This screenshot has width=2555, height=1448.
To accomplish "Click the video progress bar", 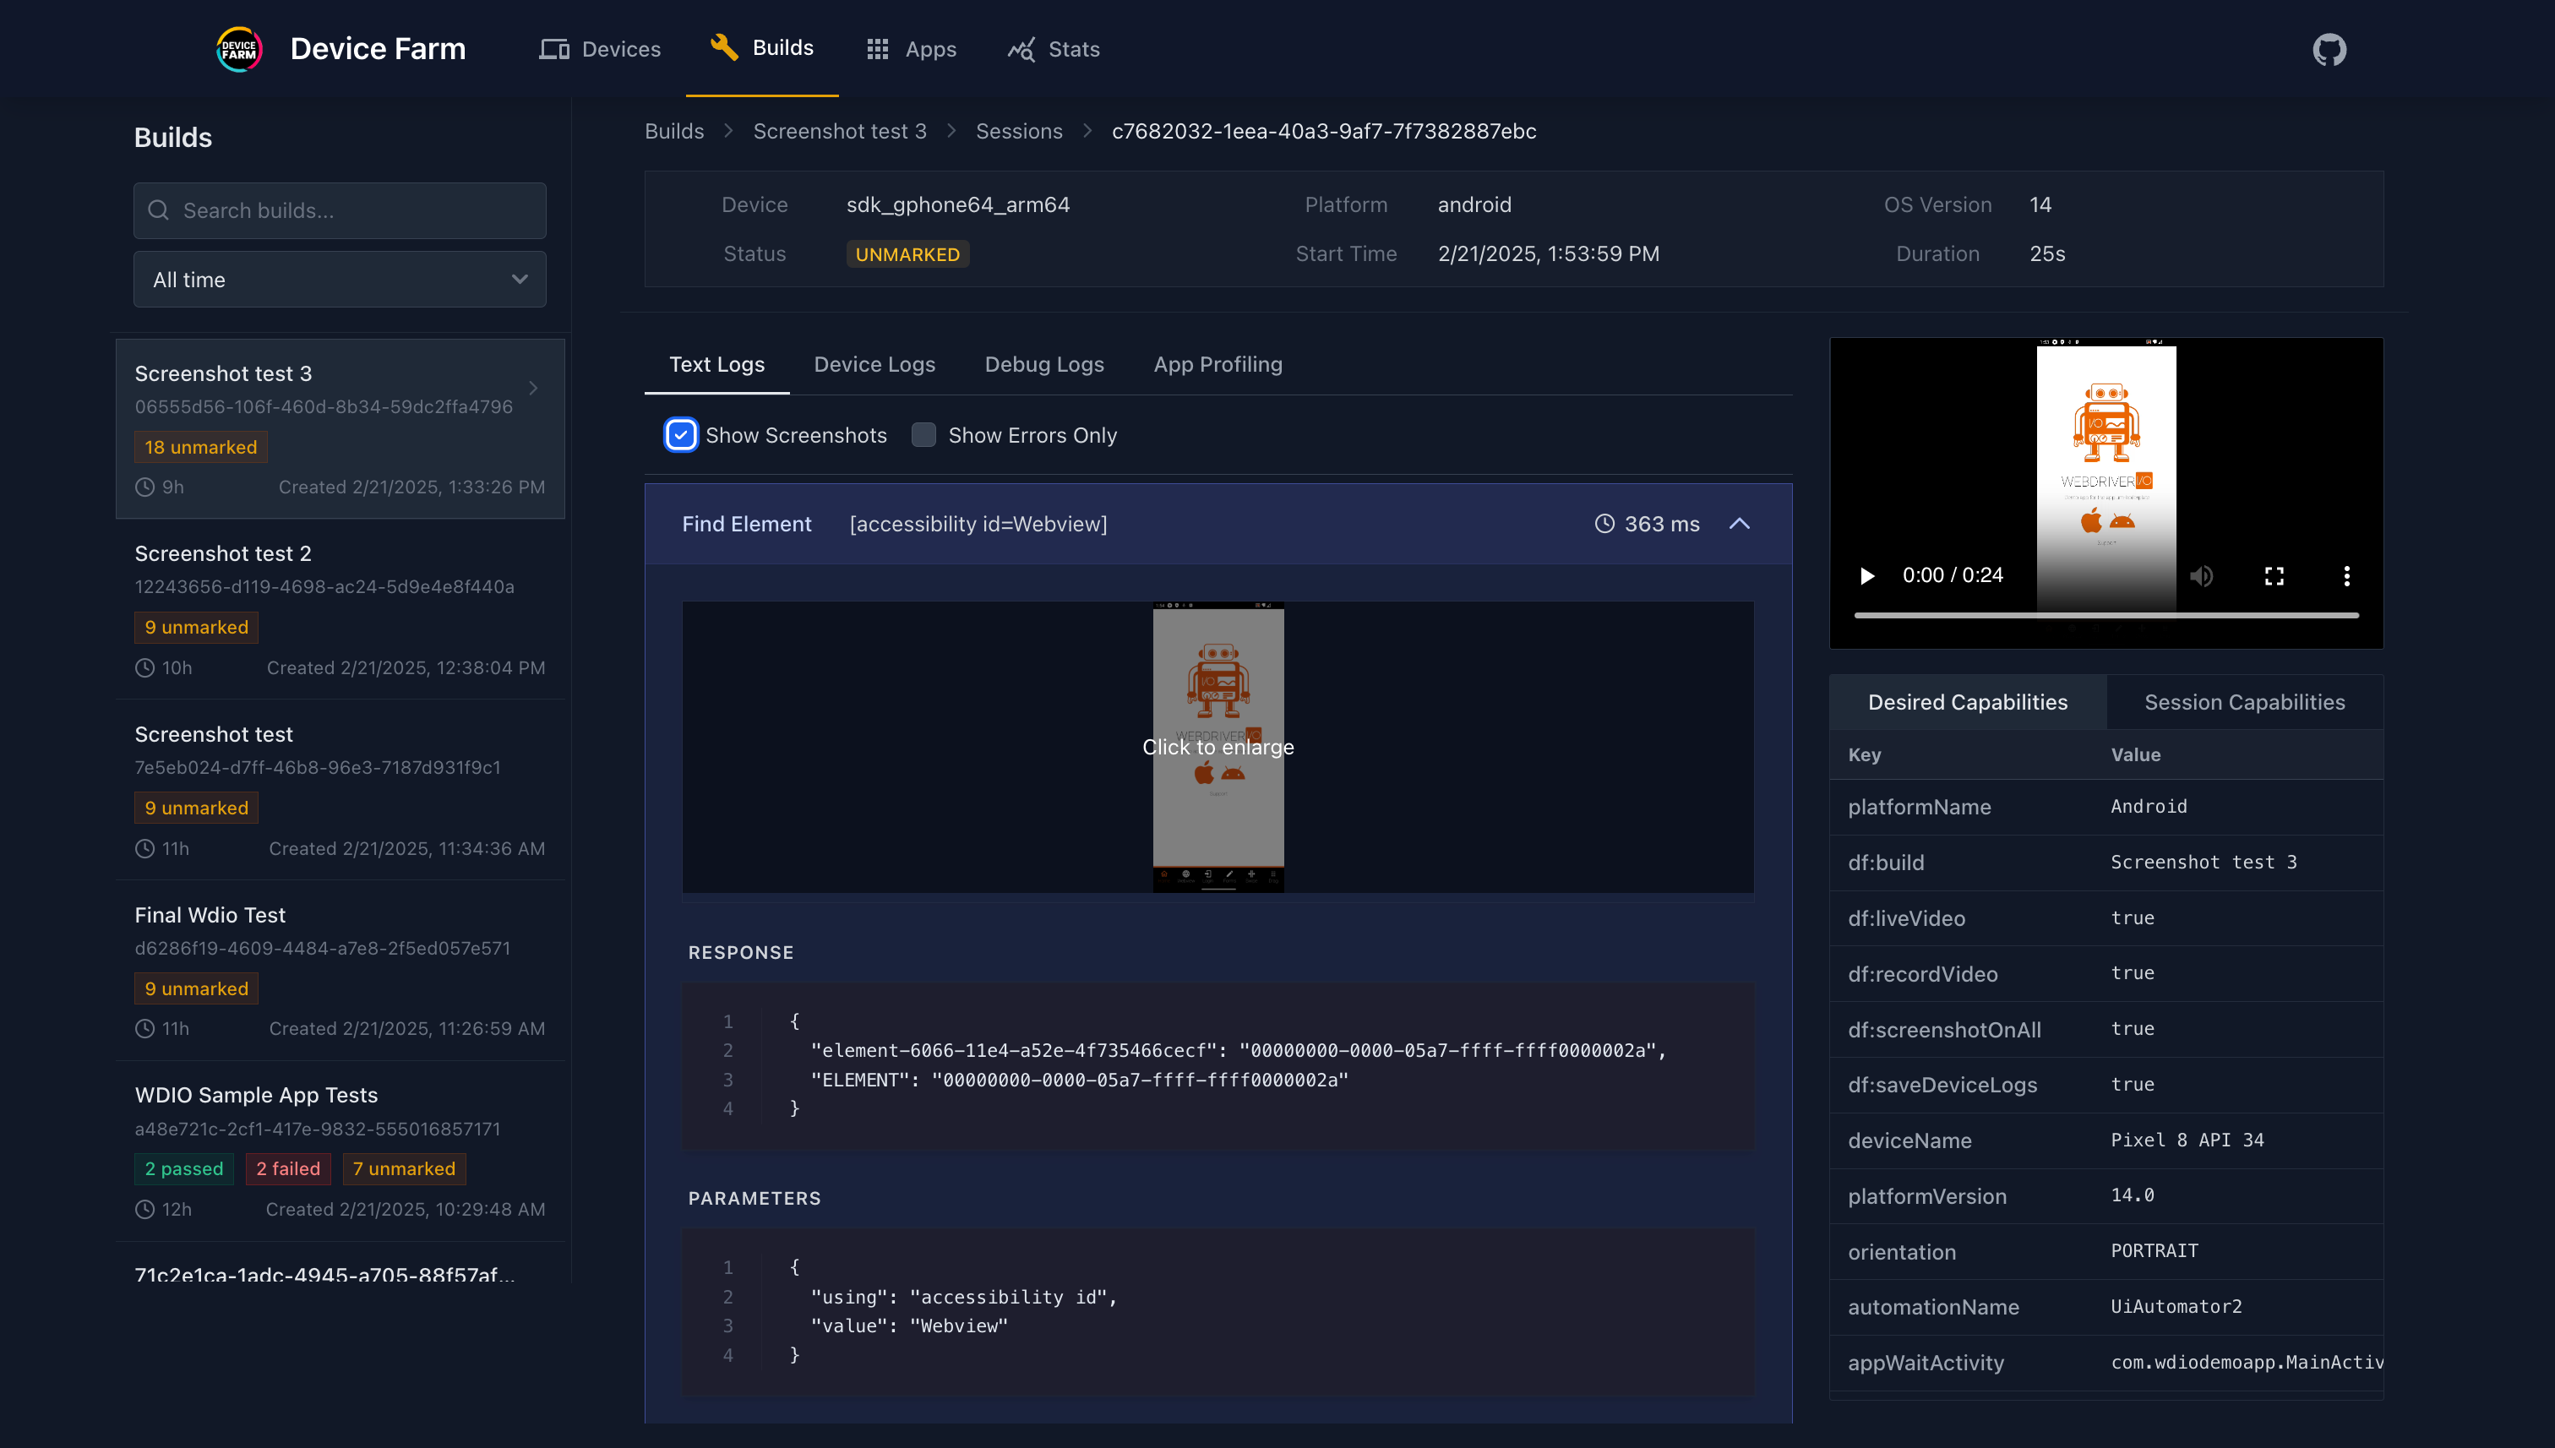I will click(x=2106, y=616).
